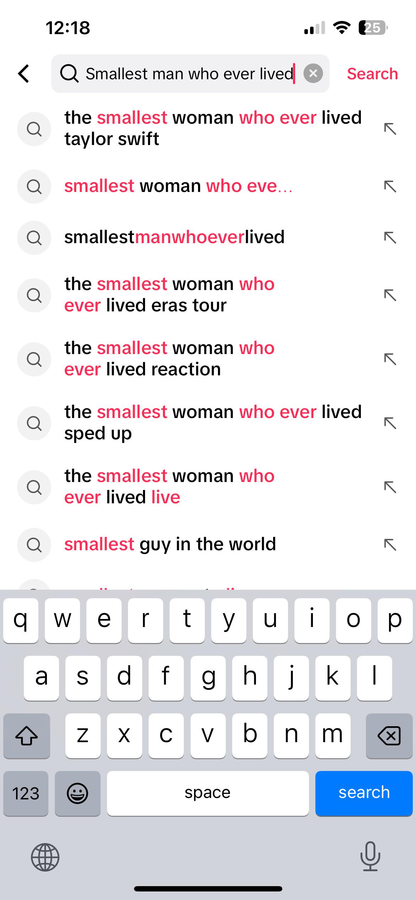Switch keyboard to 123 numbers

tap(26, 793)
